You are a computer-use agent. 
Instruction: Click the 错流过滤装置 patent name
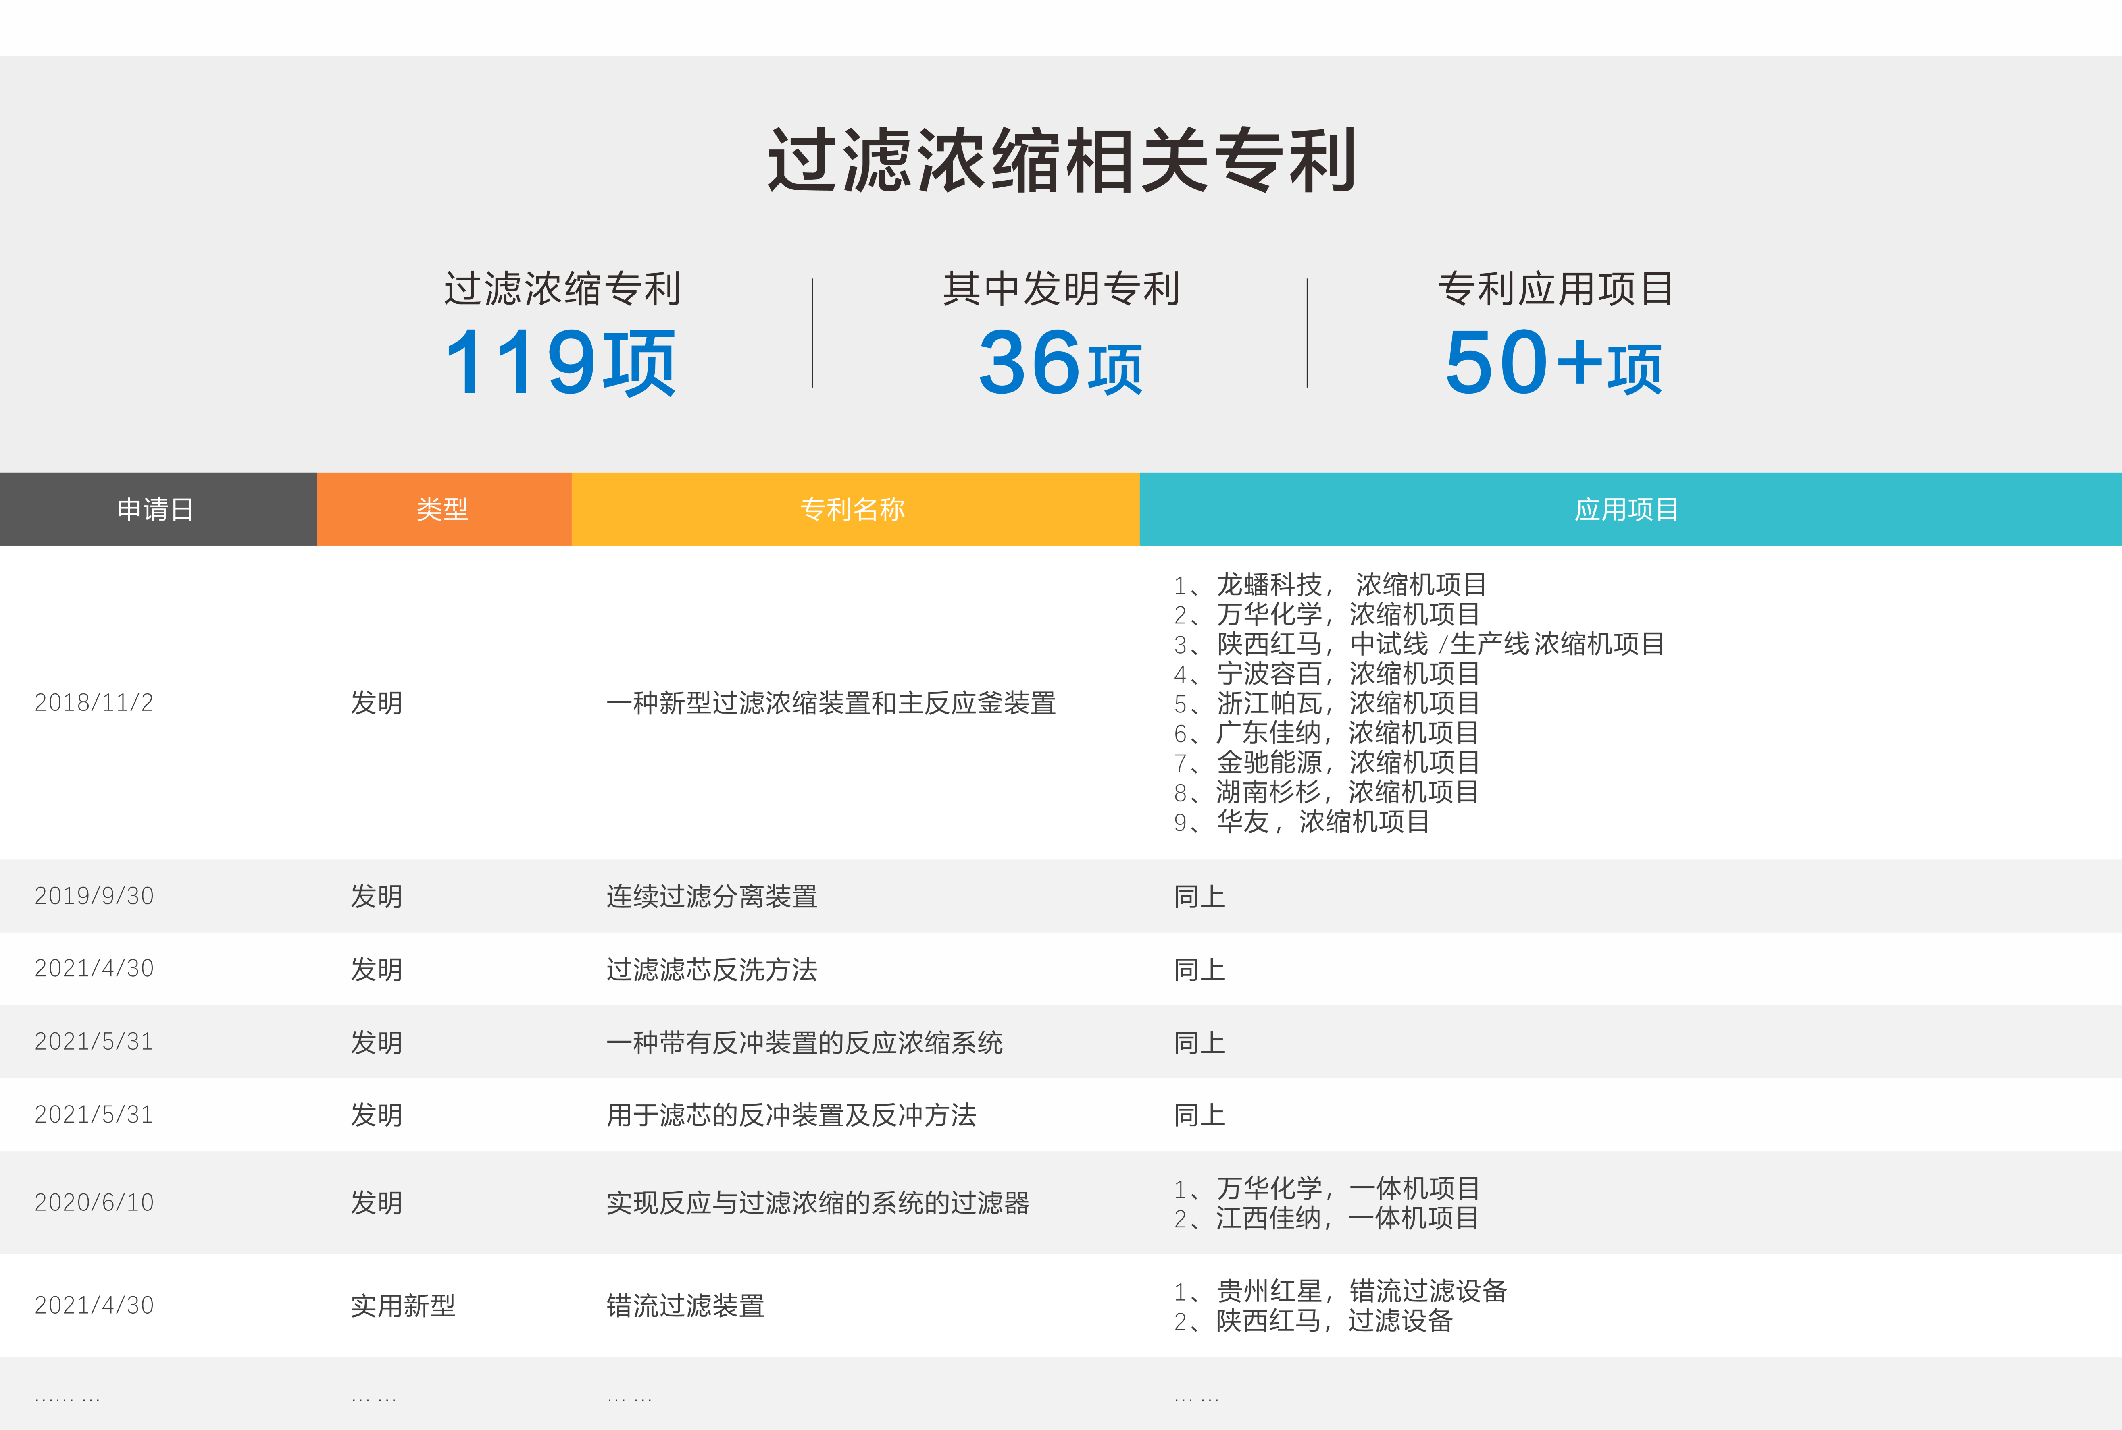pyautogui.click(x=685, y=1305)
